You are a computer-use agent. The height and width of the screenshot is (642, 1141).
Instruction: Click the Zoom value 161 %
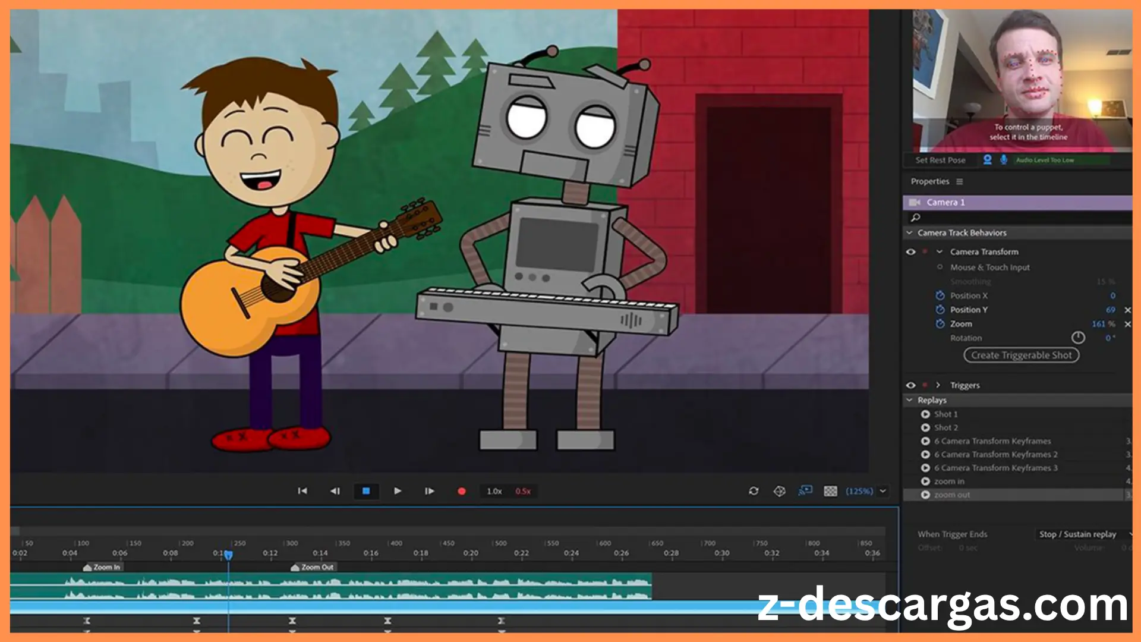[1104, 324]
